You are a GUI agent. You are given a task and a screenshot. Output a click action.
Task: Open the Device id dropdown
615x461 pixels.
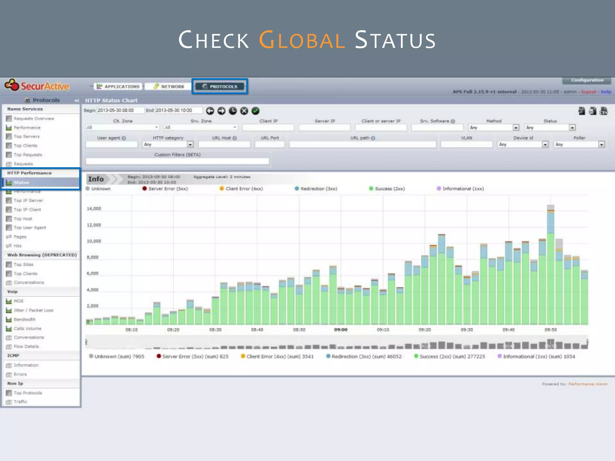point(523,144)
